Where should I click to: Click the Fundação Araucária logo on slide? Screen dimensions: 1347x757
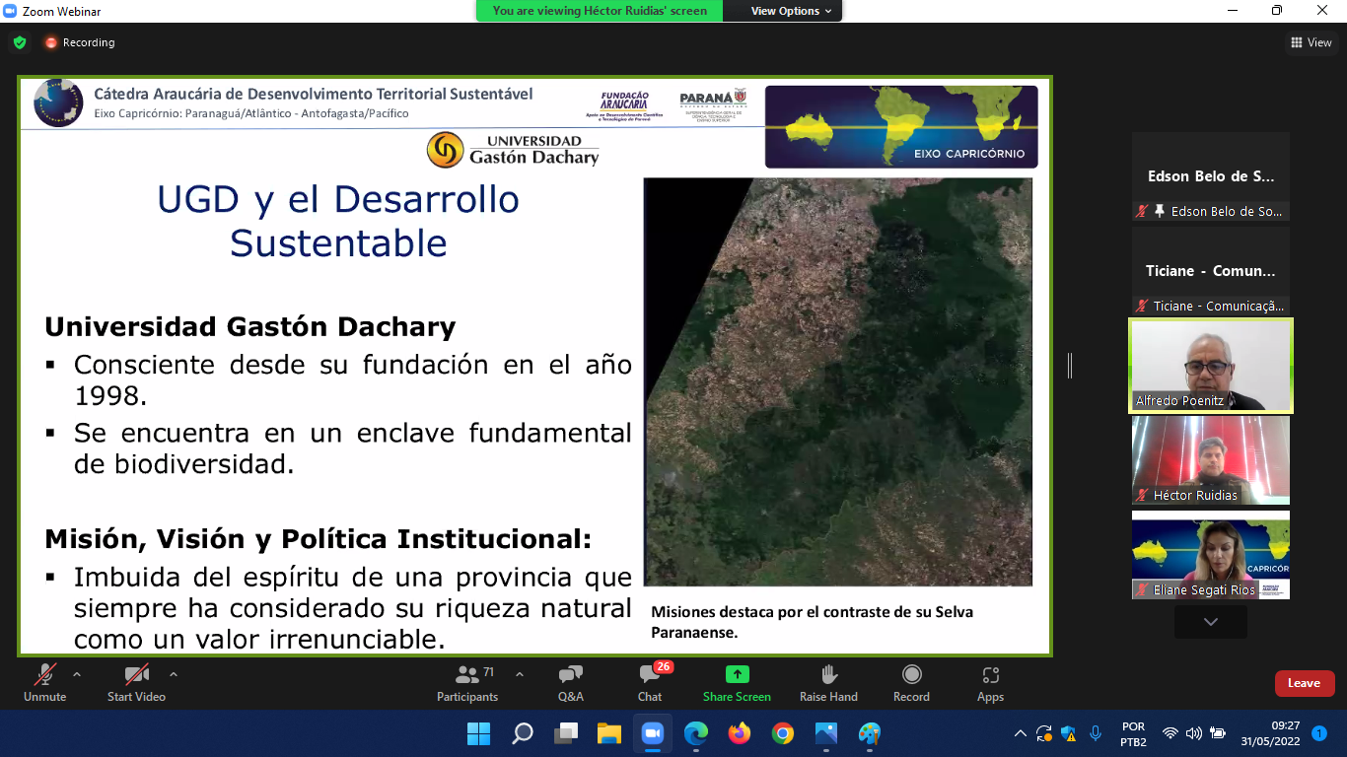(x=624, y=105)
